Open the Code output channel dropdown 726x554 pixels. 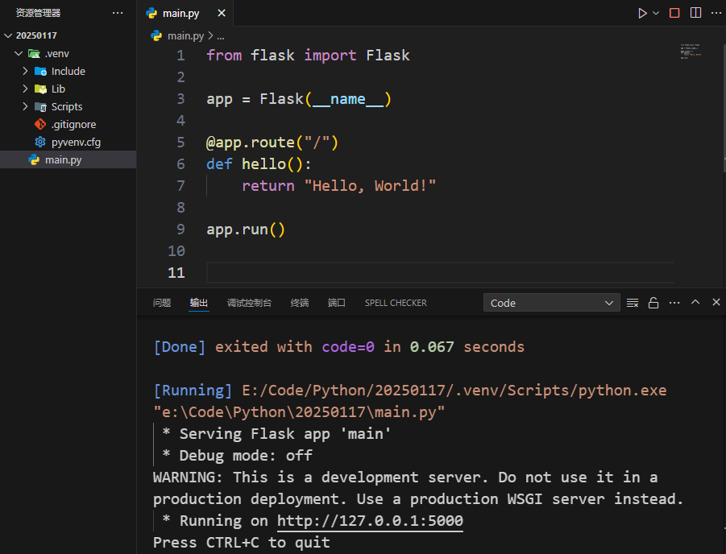click(x=551, y=303)
